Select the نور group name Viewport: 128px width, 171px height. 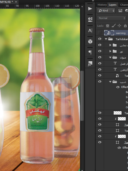pos(121,51)
